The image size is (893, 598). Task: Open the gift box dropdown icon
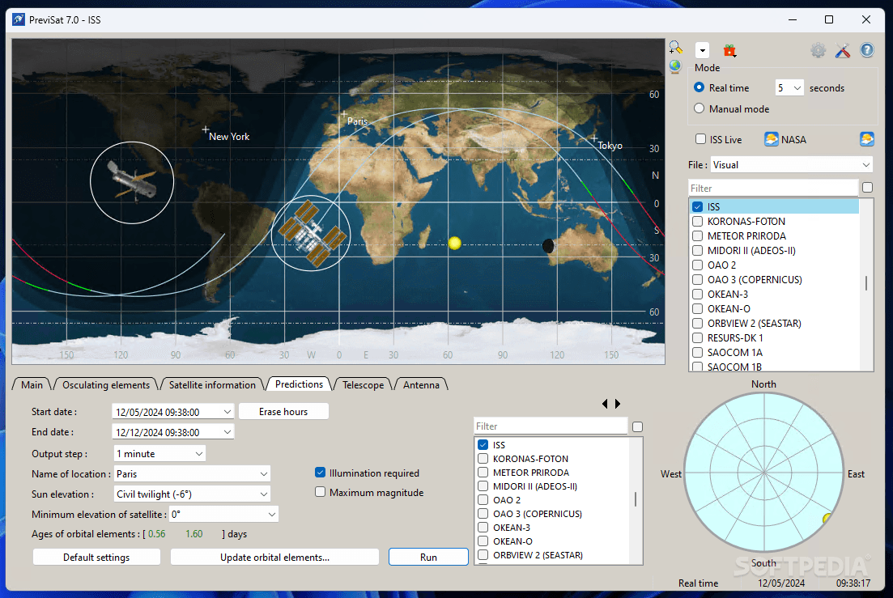click(x=729, y=51)
